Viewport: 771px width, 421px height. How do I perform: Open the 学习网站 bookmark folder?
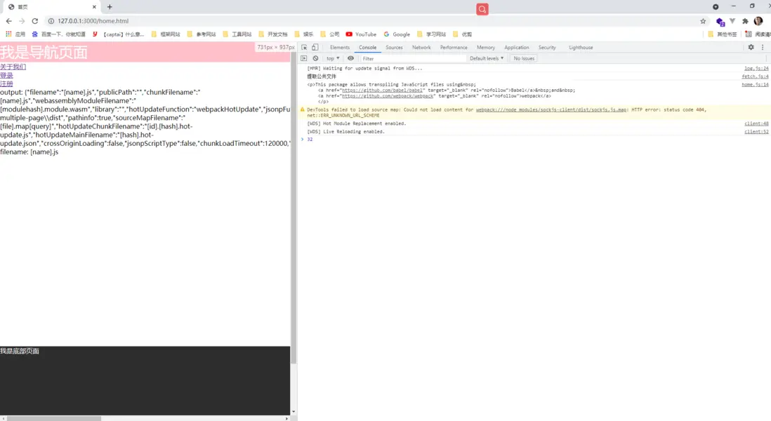[x=431, y=34]
